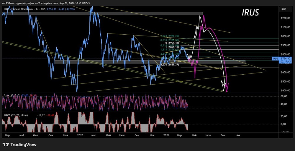The width and height of the screenshot is (295, 151).
Task: Click the 2900,00 price axis label
Action: click(286, 45)
